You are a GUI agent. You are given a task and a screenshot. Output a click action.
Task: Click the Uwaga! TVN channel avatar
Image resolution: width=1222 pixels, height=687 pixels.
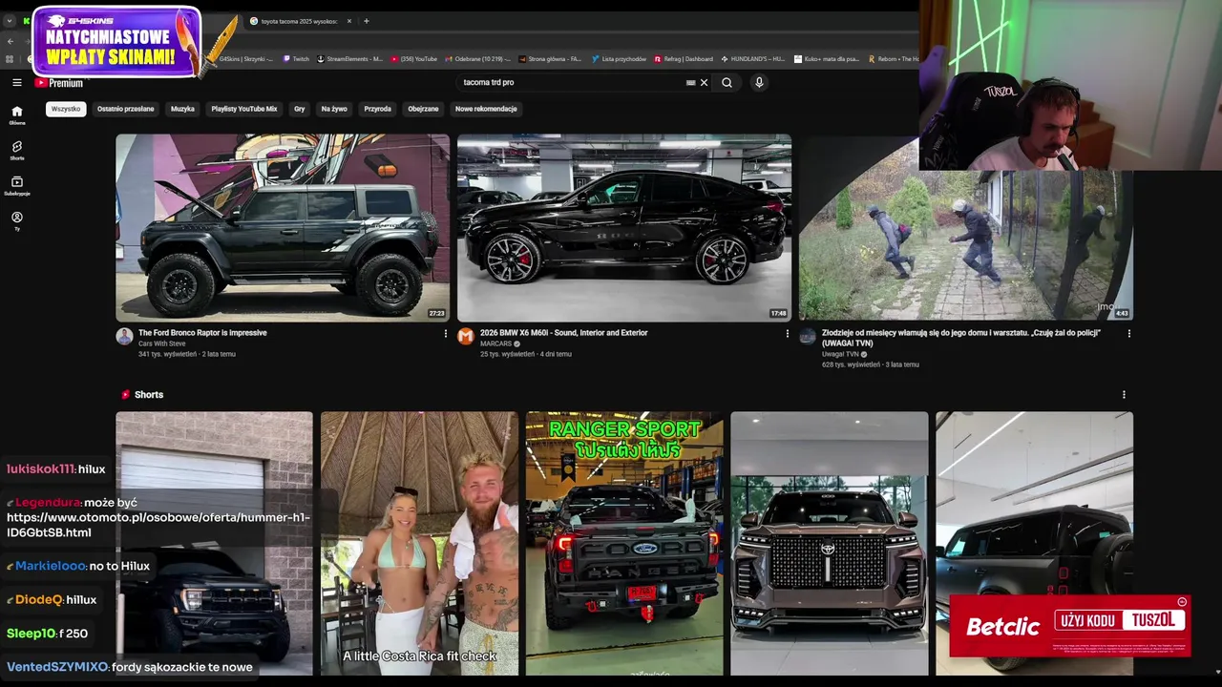[808, 336]
